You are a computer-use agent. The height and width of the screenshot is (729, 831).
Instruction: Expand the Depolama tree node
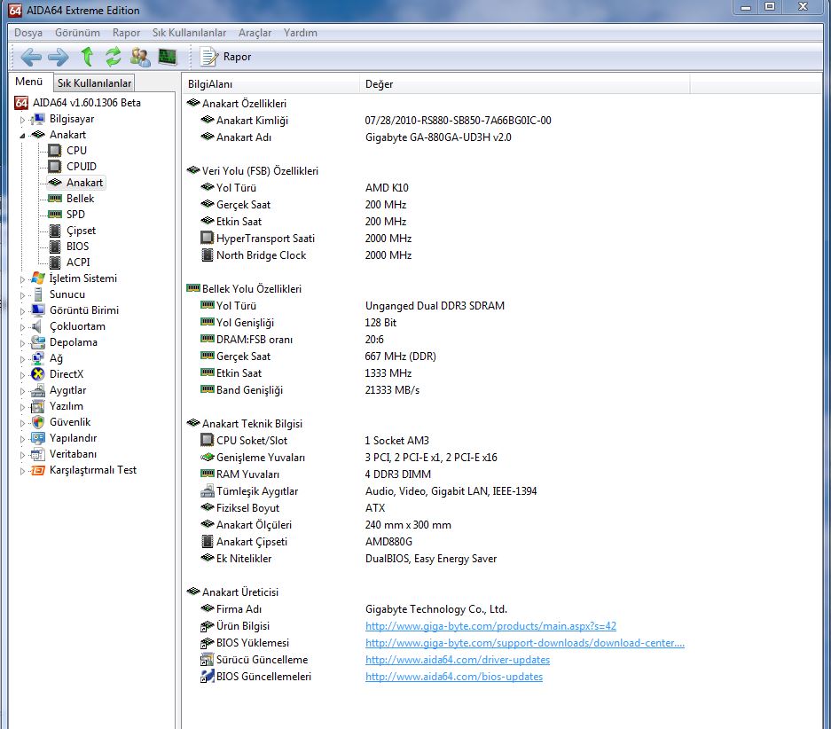22,343
